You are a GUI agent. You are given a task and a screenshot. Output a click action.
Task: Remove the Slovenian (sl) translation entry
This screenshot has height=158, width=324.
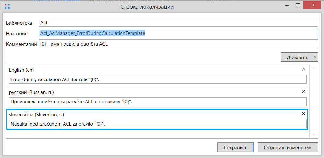click(303, 114)
